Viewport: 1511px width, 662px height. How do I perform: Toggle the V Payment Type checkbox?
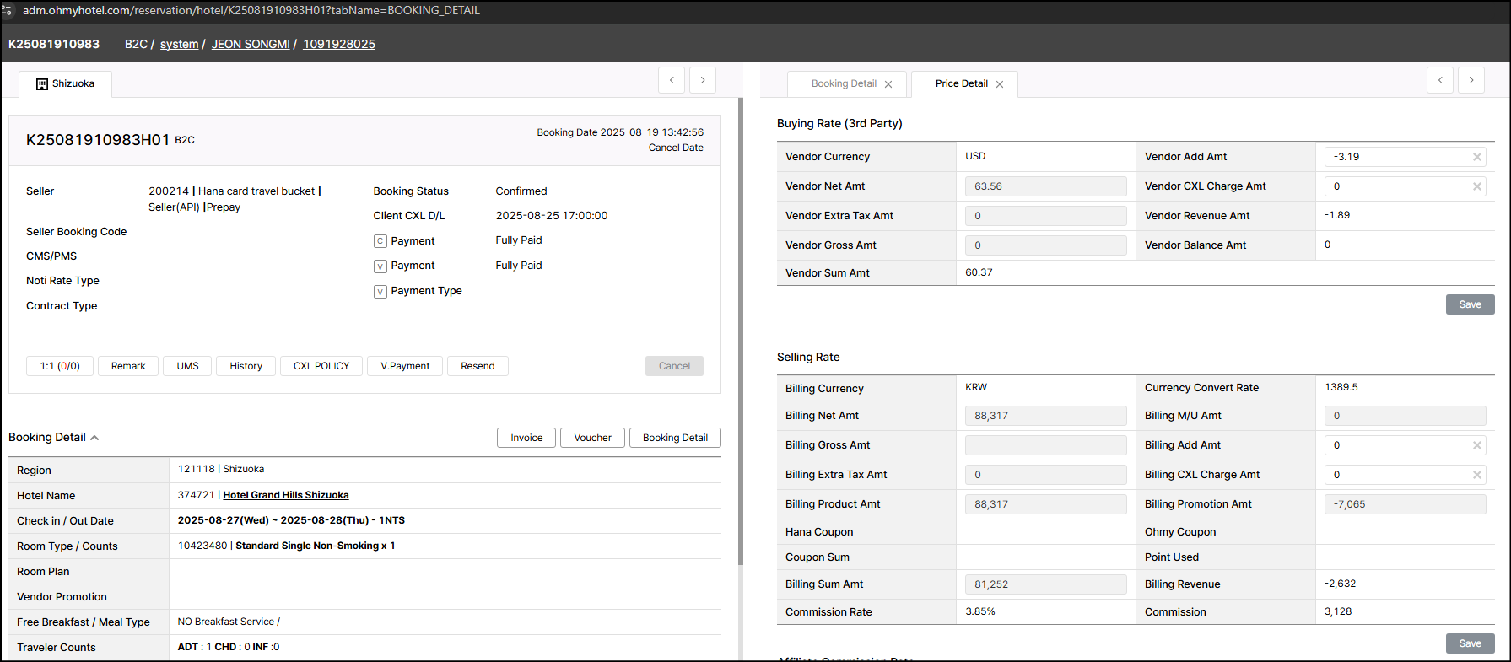click(x=380, y=292)
